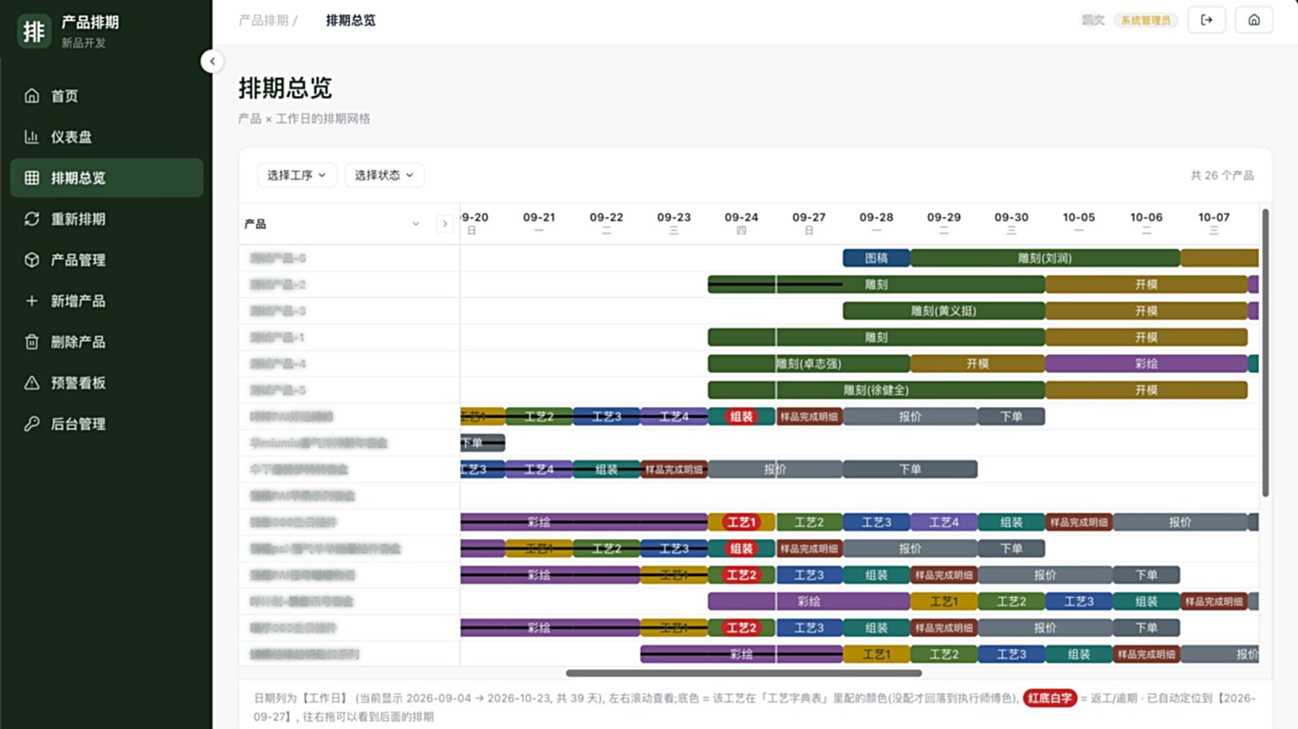Click the 系统管理员 role badge
Viewport: 1298px width, 729px height.
(x=1146, y=20)
